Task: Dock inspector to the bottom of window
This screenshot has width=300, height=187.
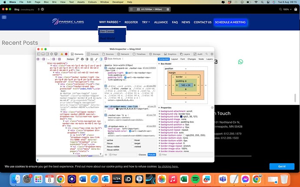Action: (43, 54)
